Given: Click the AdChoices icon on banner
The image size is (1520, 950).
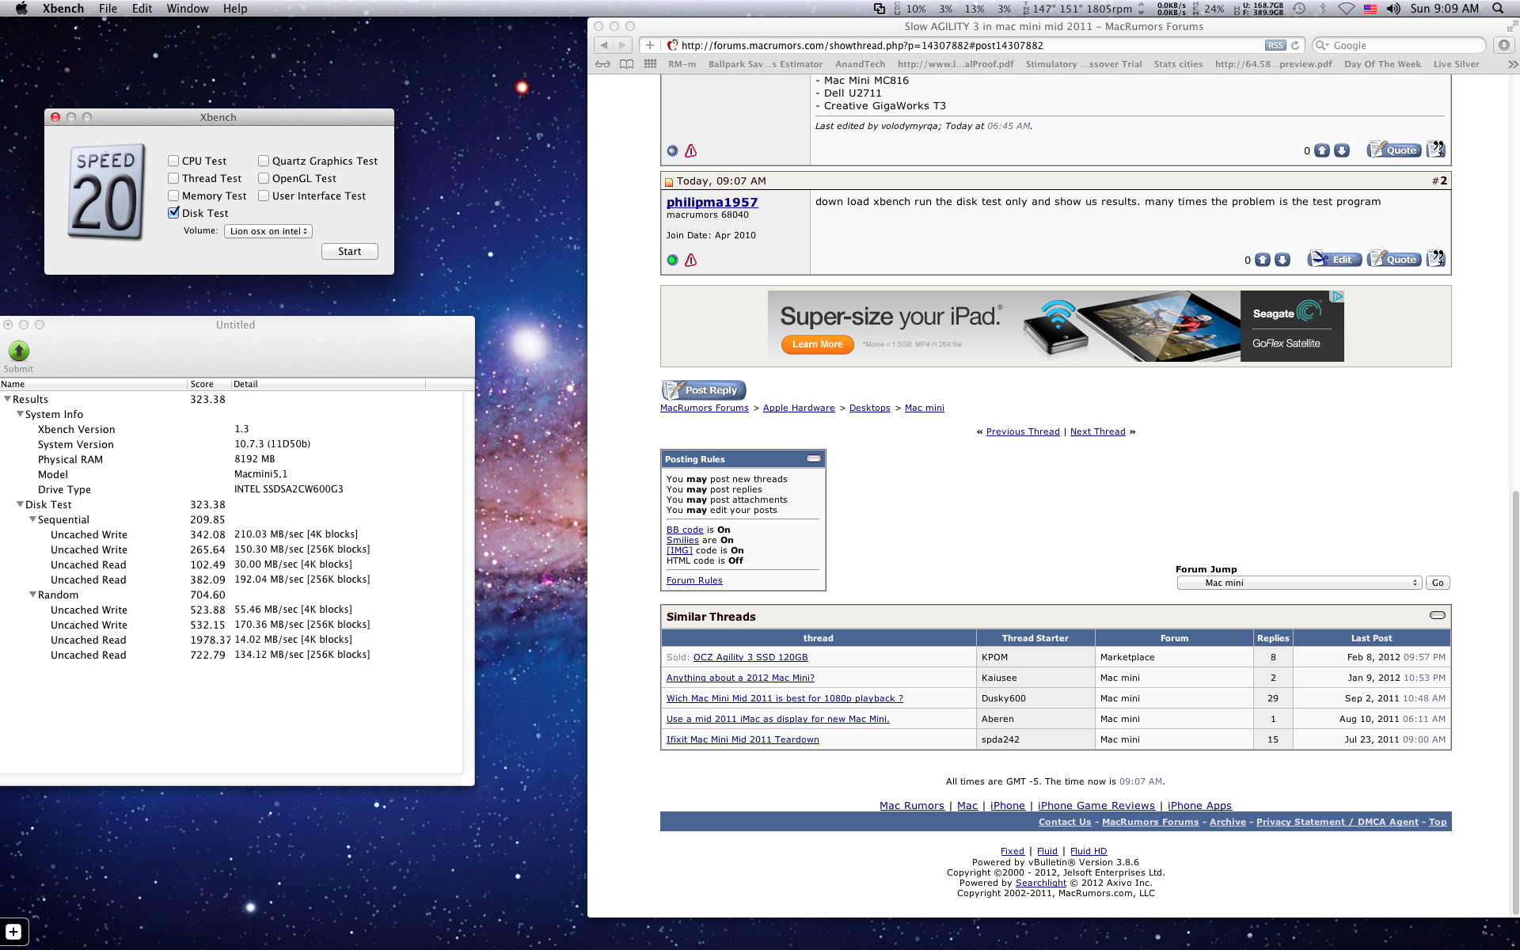Looking at the screenshot, I should pos(1337,296).
